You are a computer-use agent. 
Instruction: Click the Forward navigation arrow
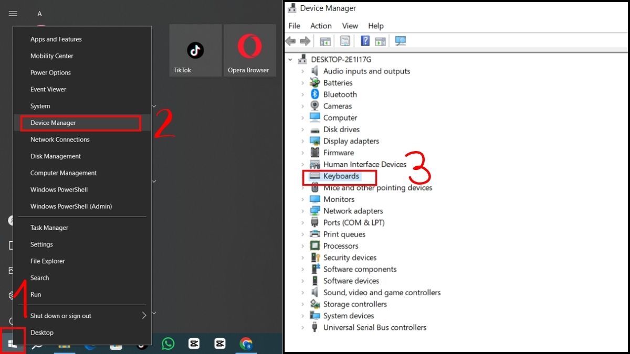305,41
